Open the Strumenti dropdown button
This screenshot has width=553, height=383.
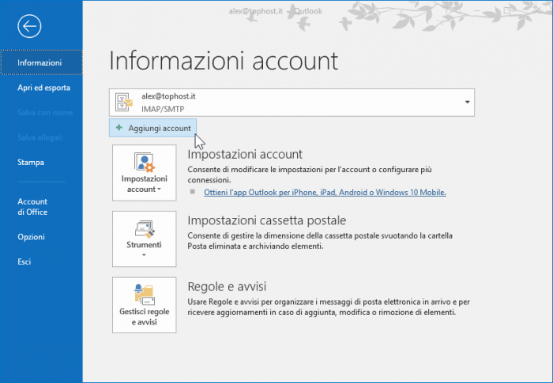coord(145,238)
